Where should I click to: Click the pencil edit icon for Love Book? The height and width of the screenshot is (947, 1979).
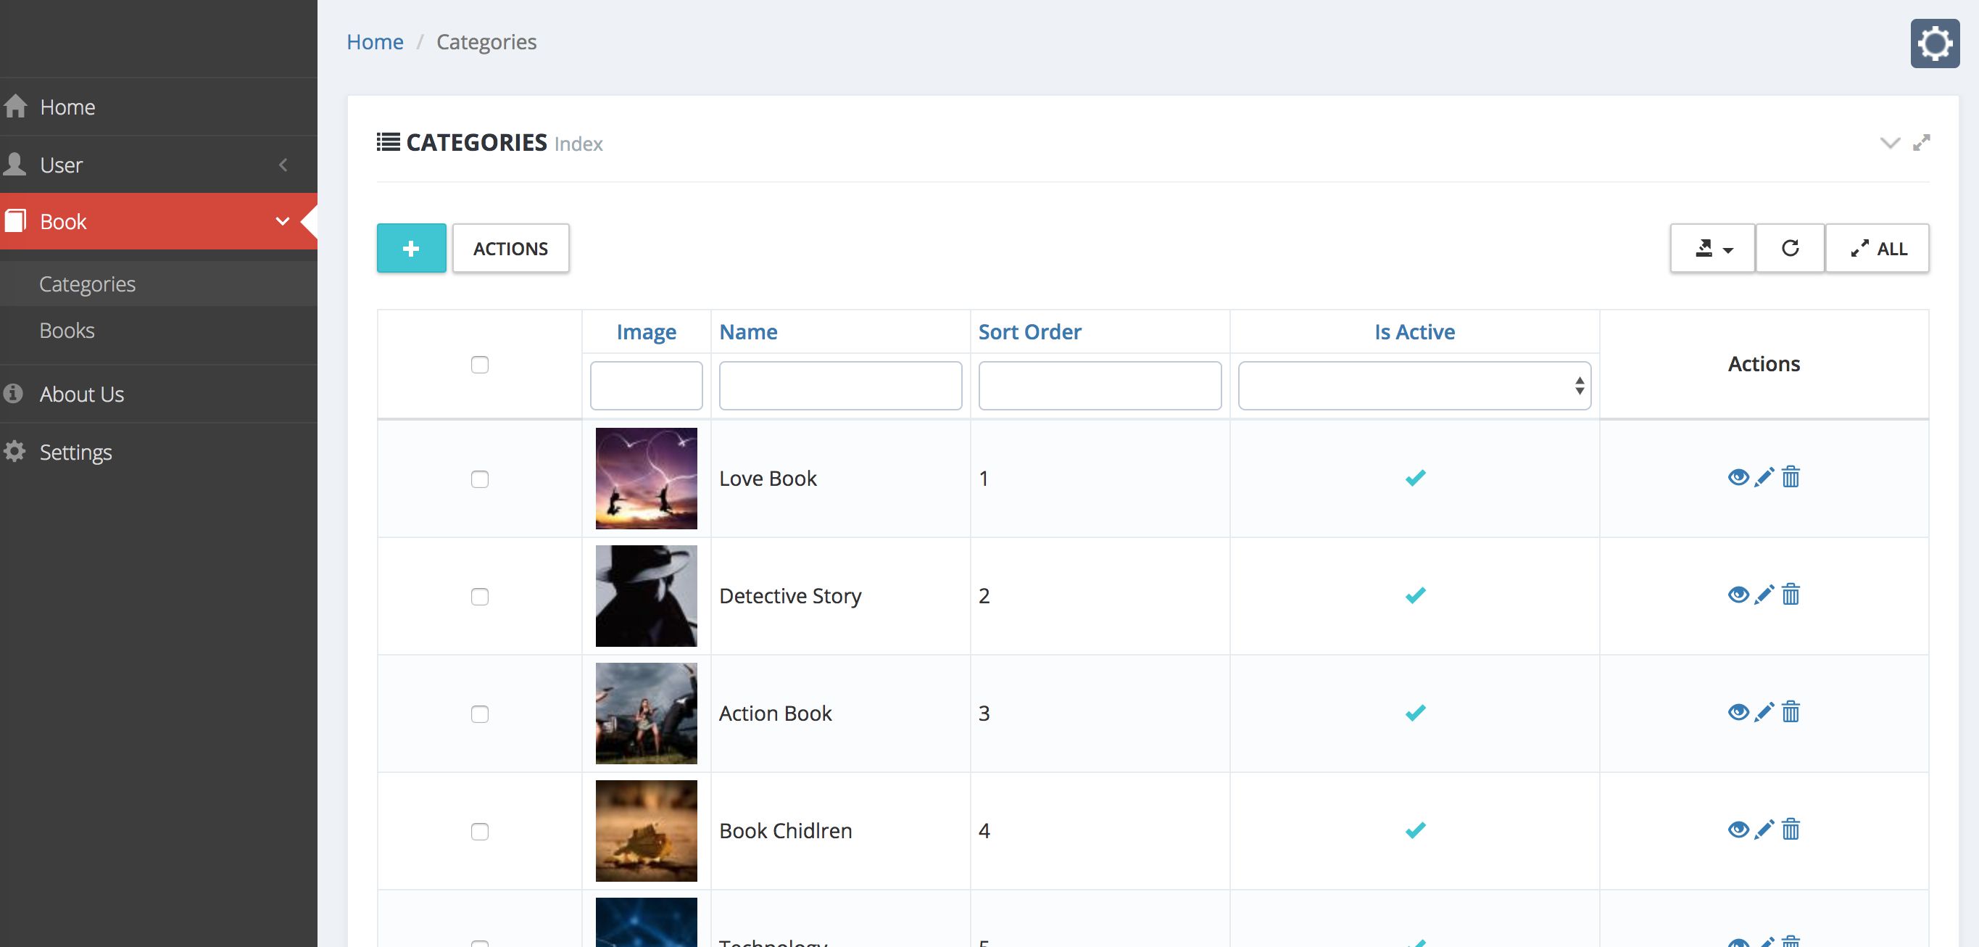click(x=1764, y=477)
